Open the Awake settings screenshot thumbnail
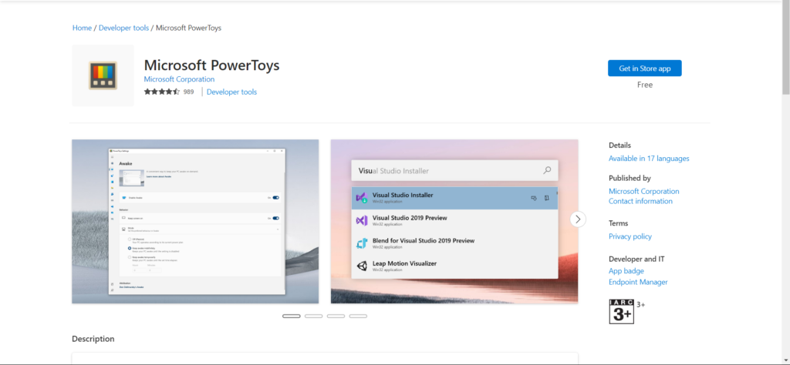This screenshot has height=365, width=790. click(195, 221)
